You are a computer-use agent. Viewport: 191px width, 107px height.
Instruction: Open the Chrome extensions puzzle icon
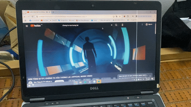click(128, 16)
